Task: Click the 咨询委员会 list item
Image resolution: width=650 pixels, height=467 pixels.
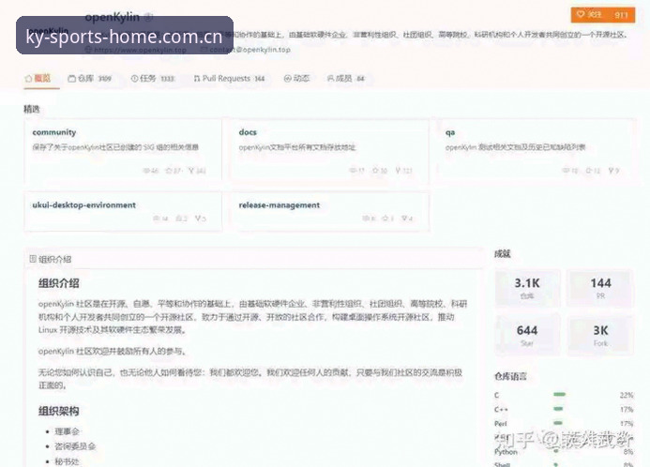Action: [75, 446]
